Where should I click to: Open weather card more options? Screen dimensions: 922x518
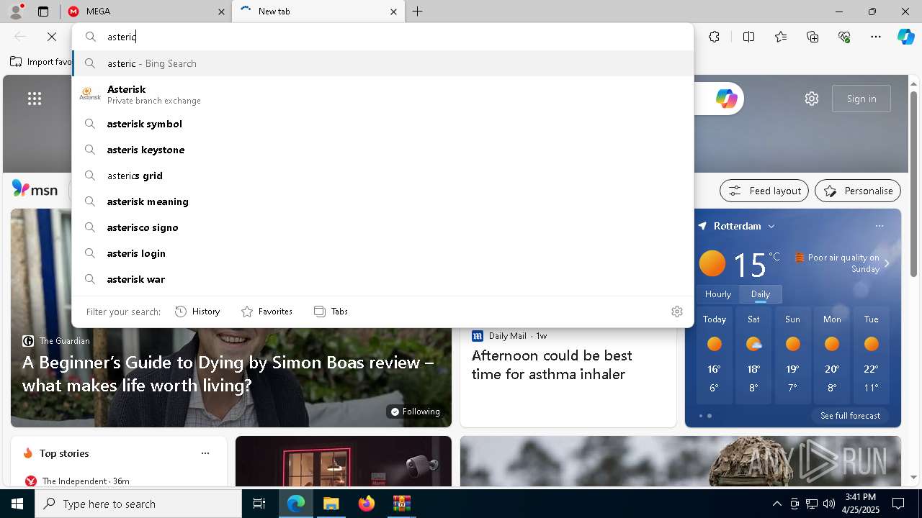pyautogui.click(x=880, y=226)
